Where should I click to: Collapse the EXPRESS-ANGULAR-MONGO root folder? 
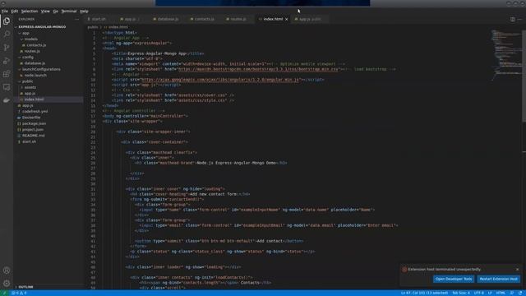click(x=42, y=27)
